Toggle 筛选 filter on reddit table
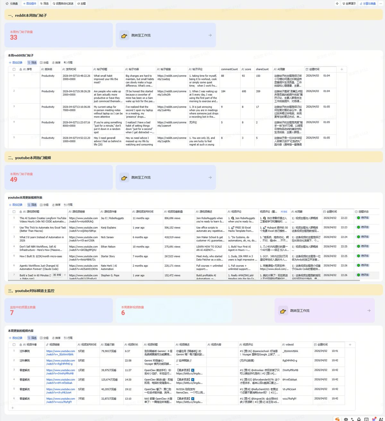 32,63
